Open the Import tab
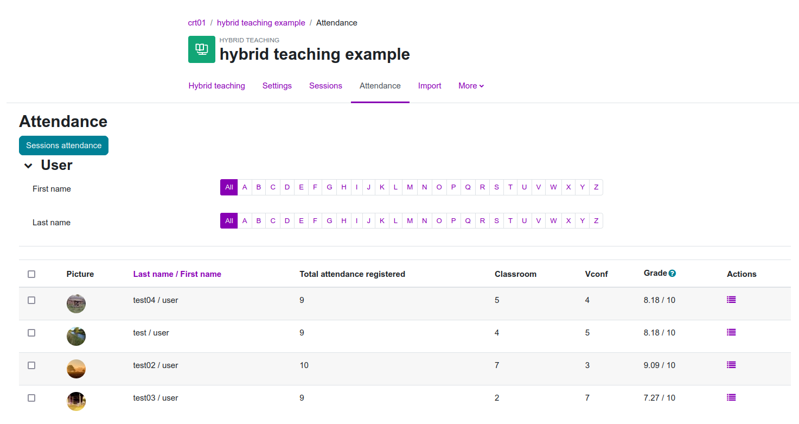 point(430,86)
